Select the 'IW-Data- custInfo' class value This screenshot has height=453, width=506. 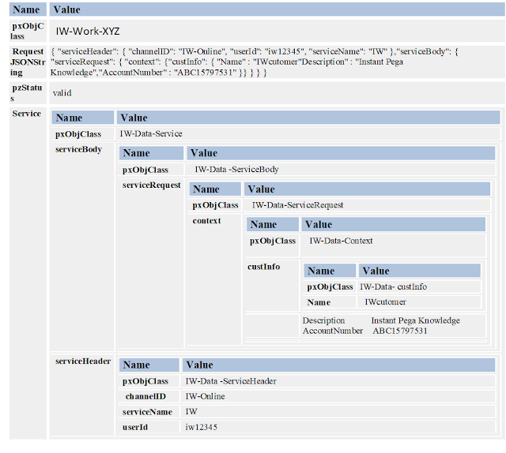pos(394,286)
